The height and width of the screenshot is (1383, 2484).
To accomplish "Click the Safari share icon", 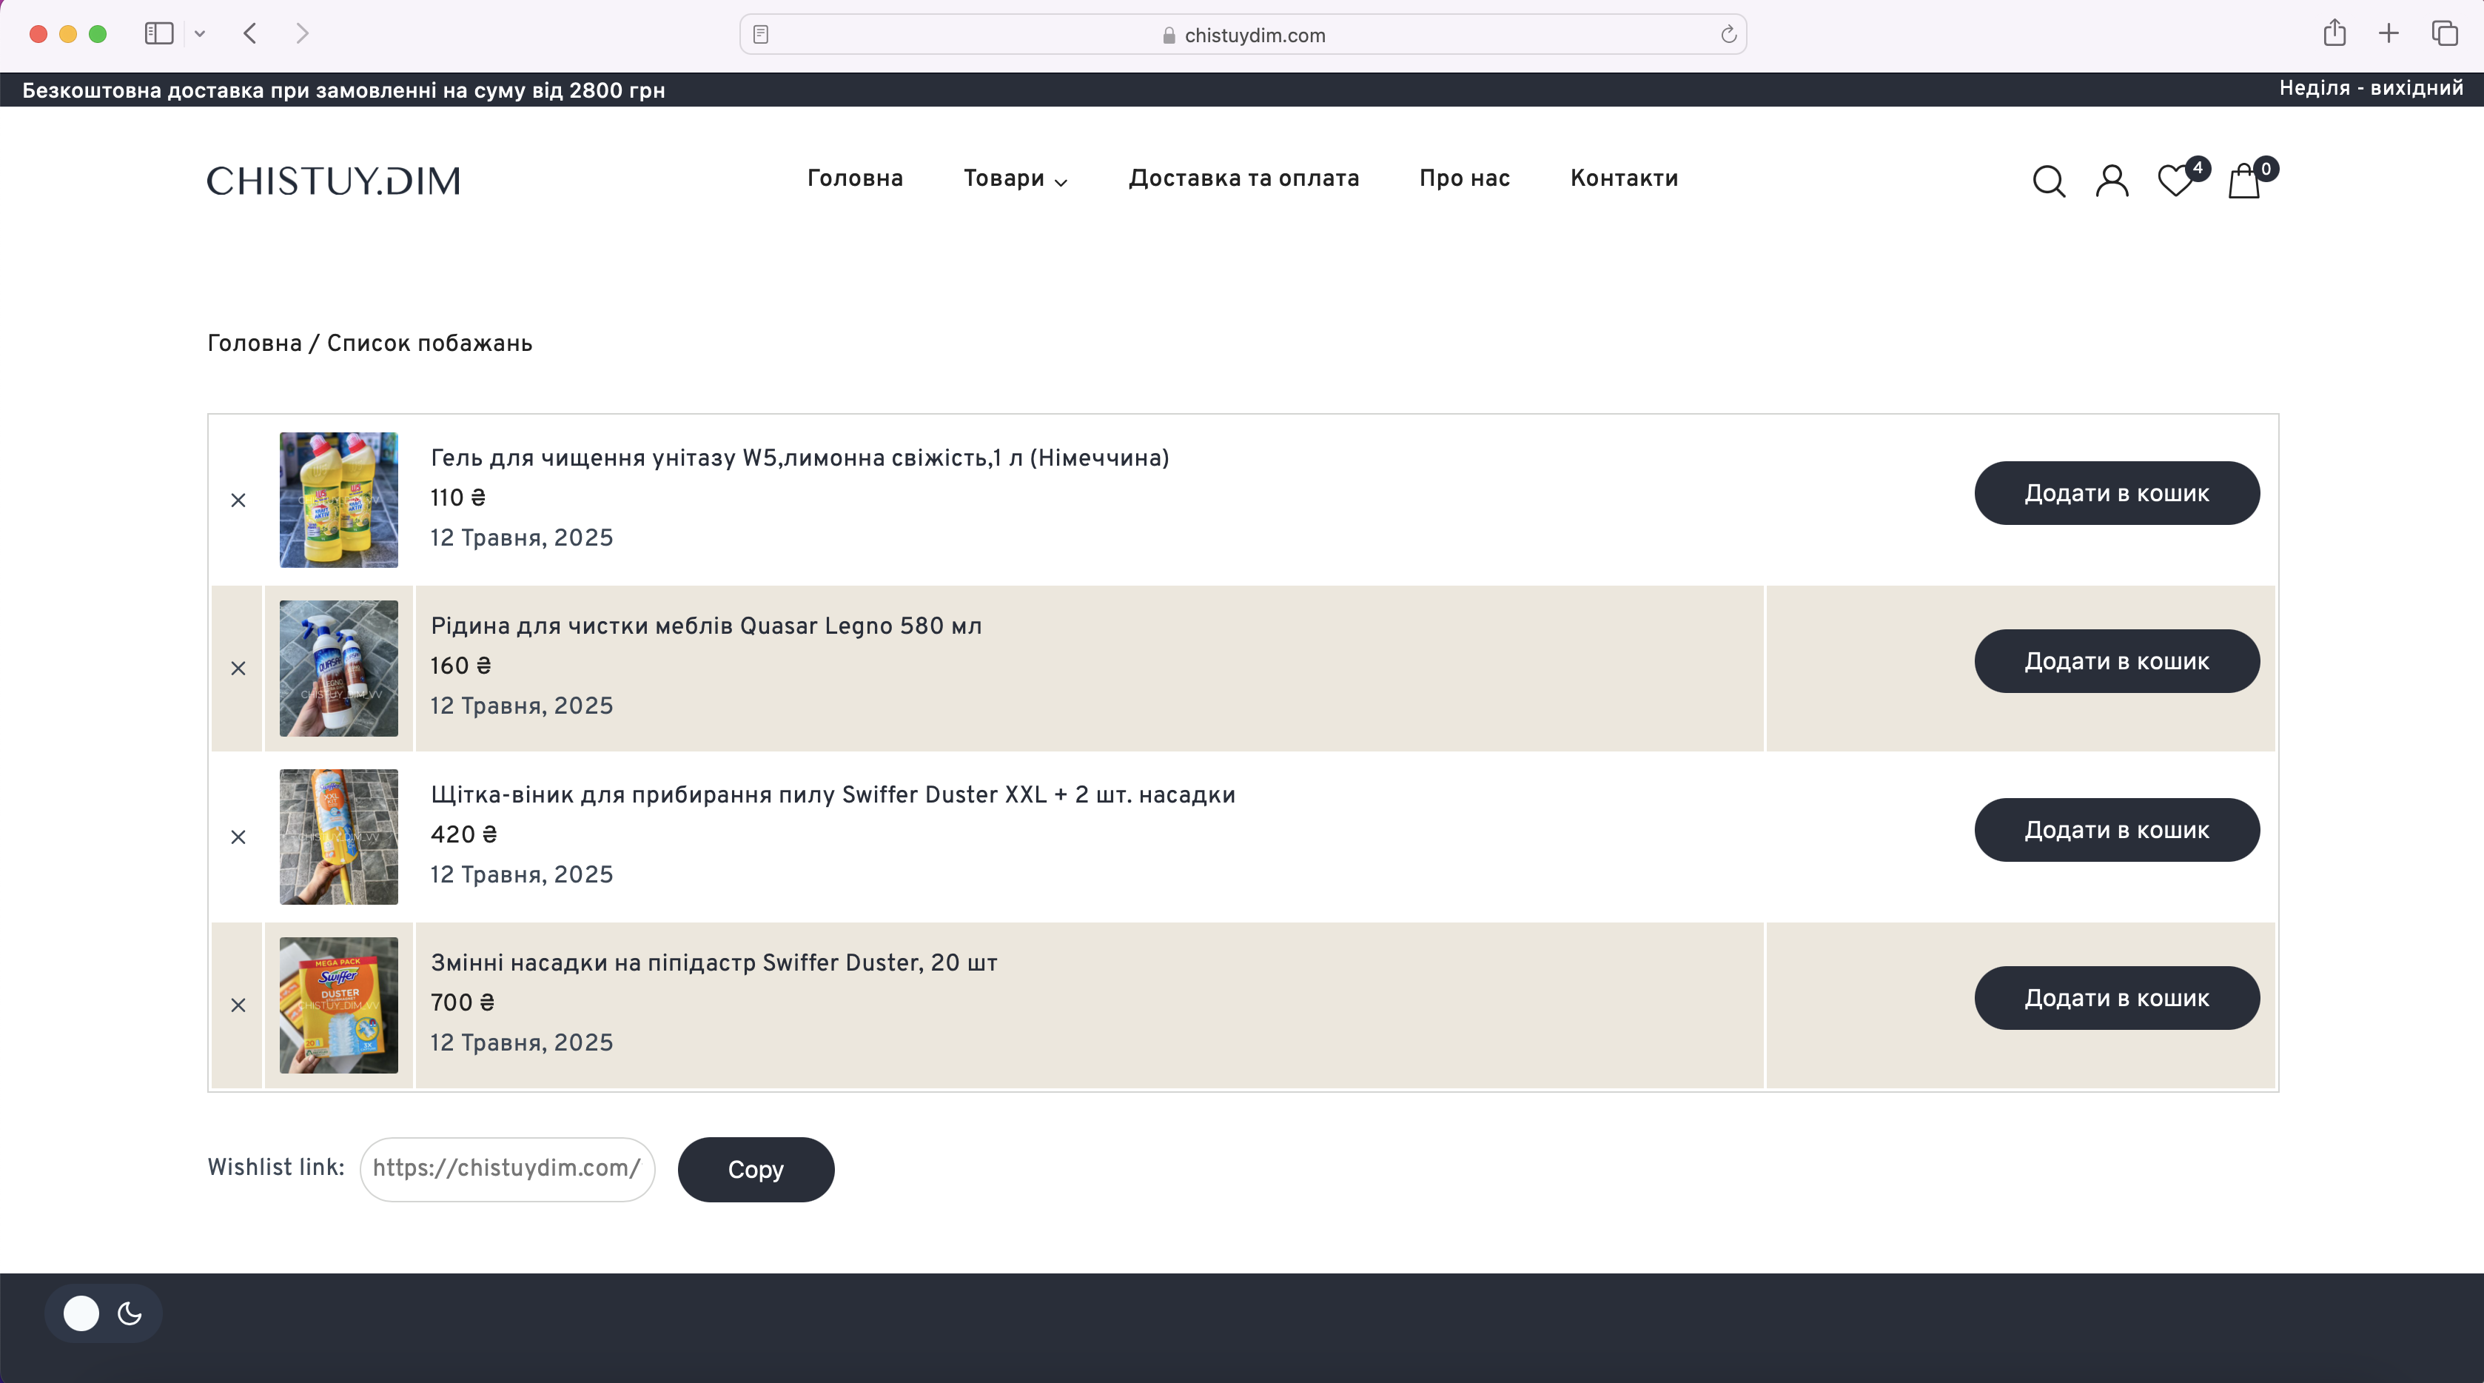I will 2334,33.
